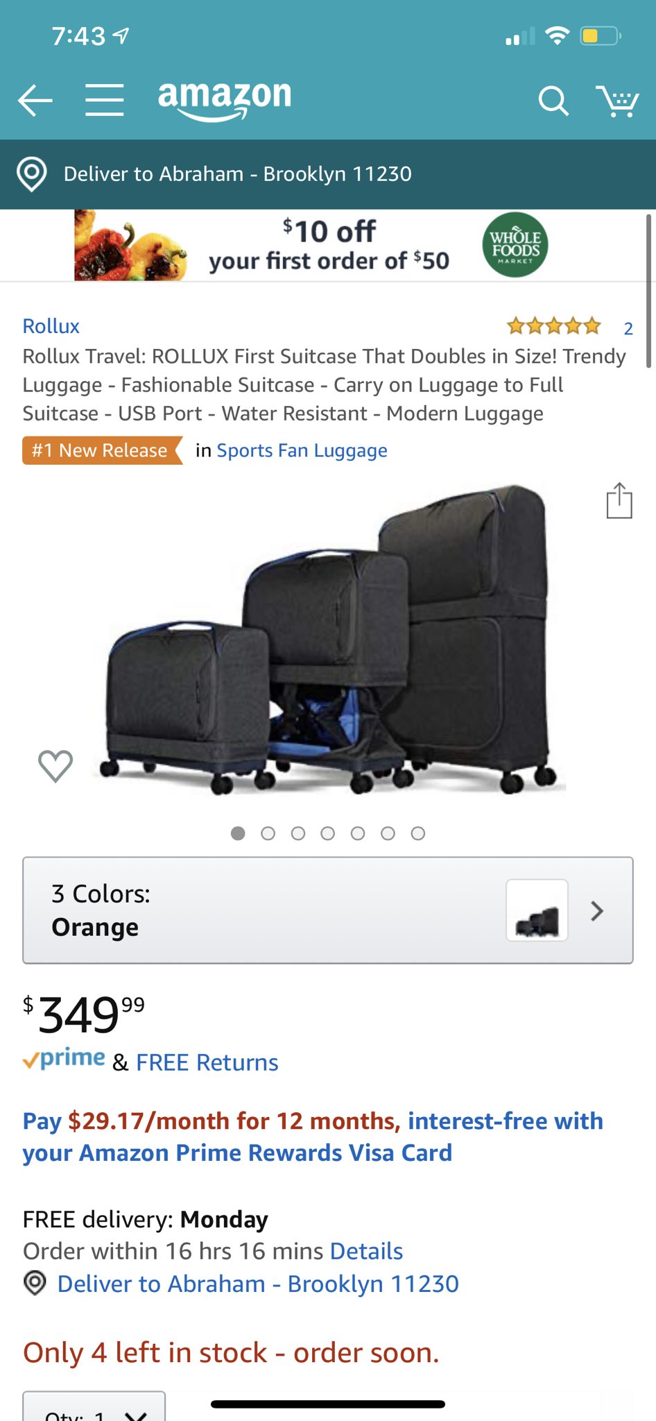
Task: Tap the location pin in delivery bar
Action: (32, 174)
